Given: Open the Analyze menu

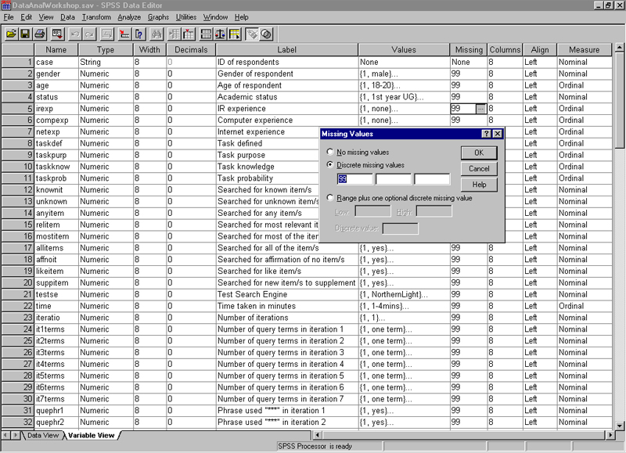Looking at the screenshot, I should pos(129,17).
